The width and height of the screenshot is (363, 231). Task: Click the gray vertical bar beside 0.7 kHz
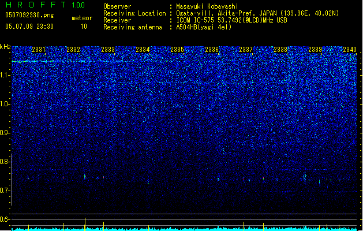pyautogui.click(x=11, y=180)
